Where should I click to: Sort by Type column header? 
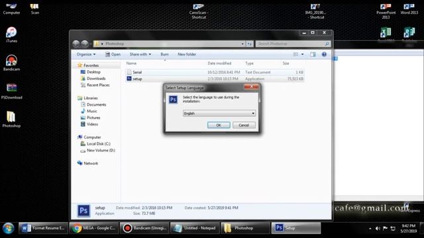click(249, 63)
